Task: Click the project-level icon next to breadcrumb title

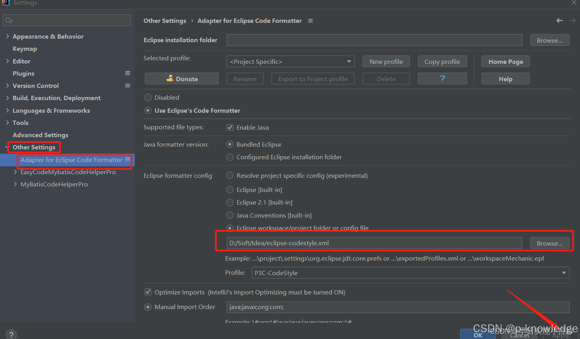Action: (311, 21)
